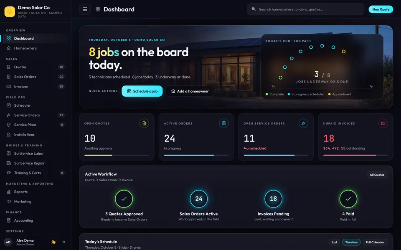401x250 pixels.
Task: Click the search homeowners, orders, quotes field
Action: tap(306, 10)
